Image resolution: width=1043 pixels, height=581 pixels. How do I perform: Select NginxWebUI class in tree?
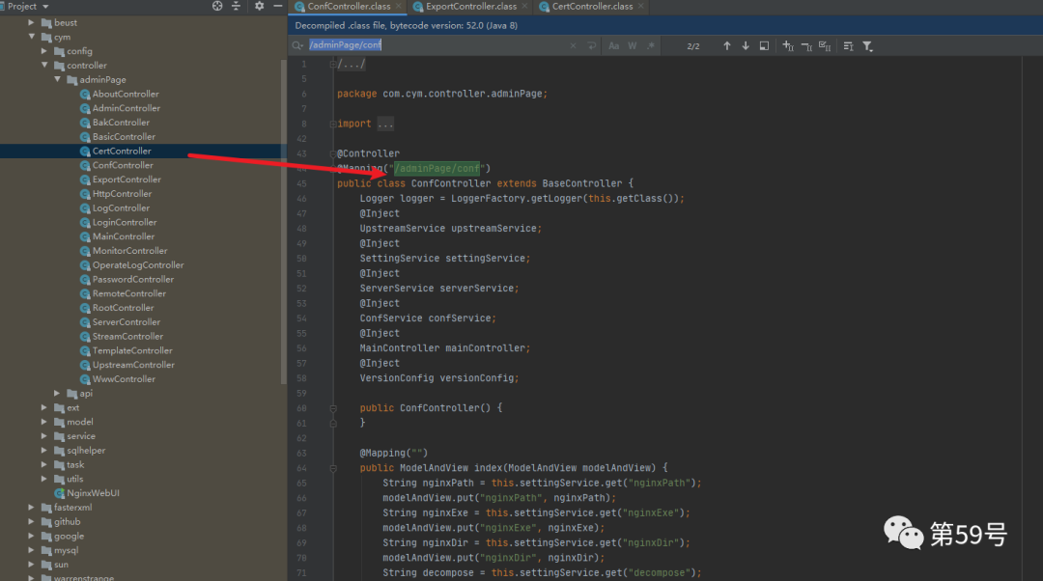point(93,493)
